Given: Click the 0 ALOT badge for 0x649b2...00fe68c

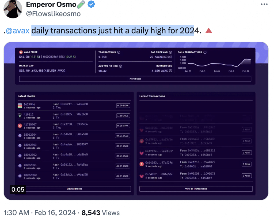Looking at the screenshot, I should tap(246, 176).
